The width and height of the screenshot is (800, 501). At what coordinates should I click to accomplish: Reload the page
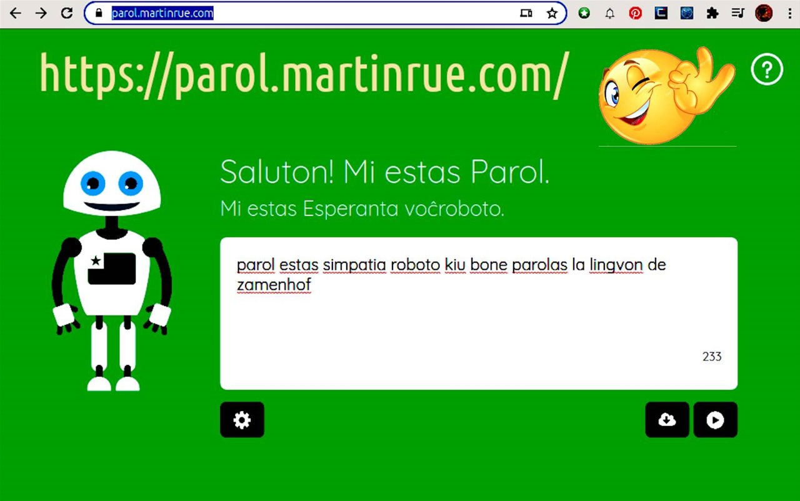[67, 13]
